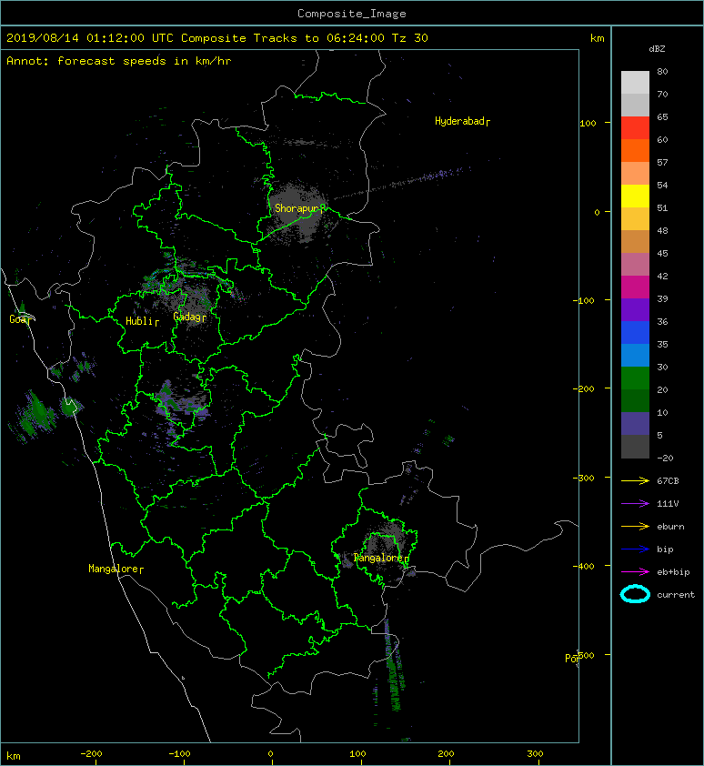Click the Shorapur city label
The width and height of the screenshot is (704, 766).
tap(299, 208)
